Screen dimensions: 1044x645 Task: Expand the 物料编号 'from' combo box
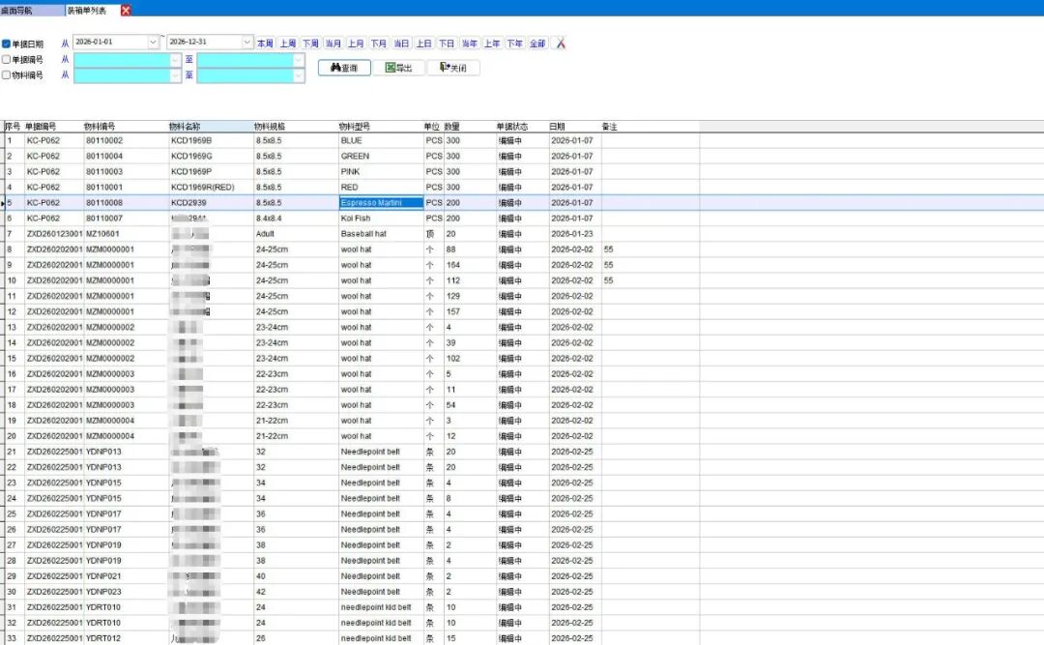175,75
